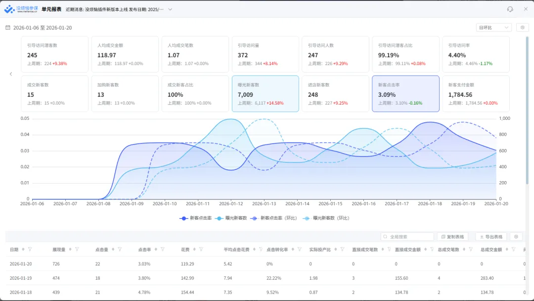Open the 近期消息 plugin release notice
This screenshot has width=534, height=301.
pos(114,9)
